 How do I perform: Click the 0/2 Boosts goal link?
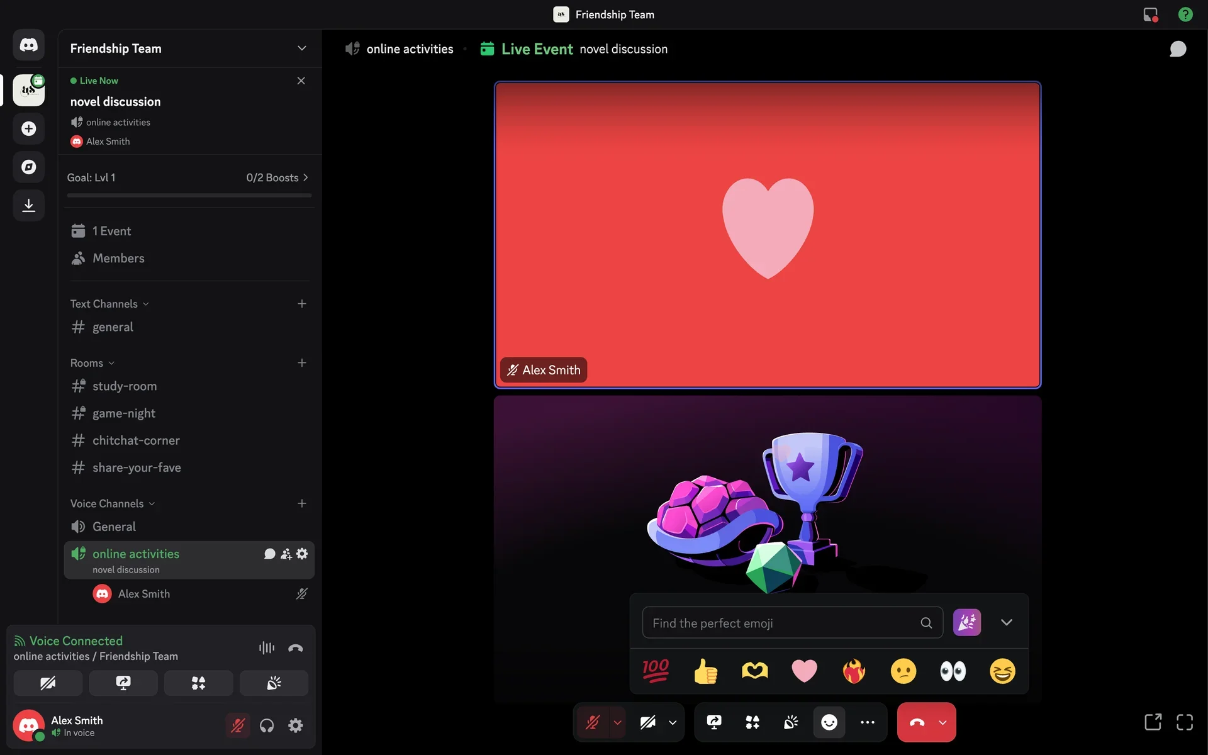[x=277, y=177]
